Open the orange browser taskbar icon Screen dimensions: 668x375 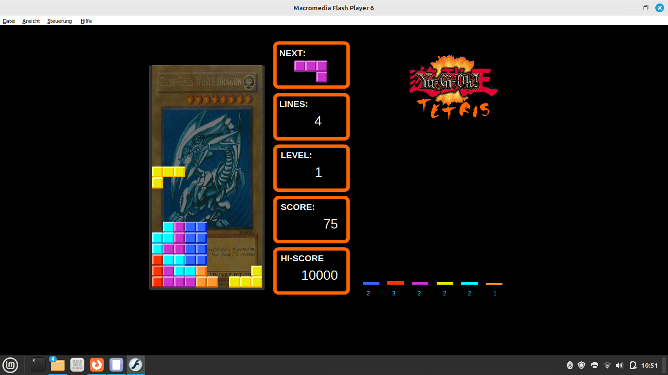[x=97, y=365]
